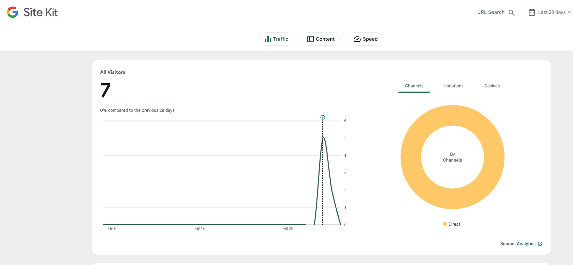Click '0% compared to the previous 28 days'

(137, 110)
